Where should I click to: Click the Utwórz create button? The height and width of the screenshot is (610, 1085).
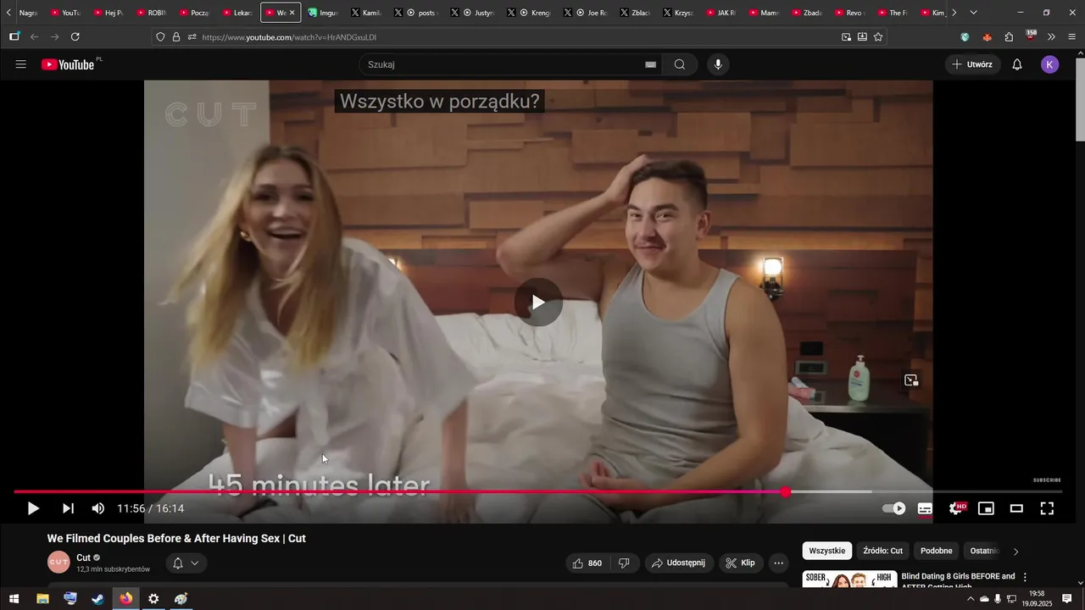click(x=972, y=64)
